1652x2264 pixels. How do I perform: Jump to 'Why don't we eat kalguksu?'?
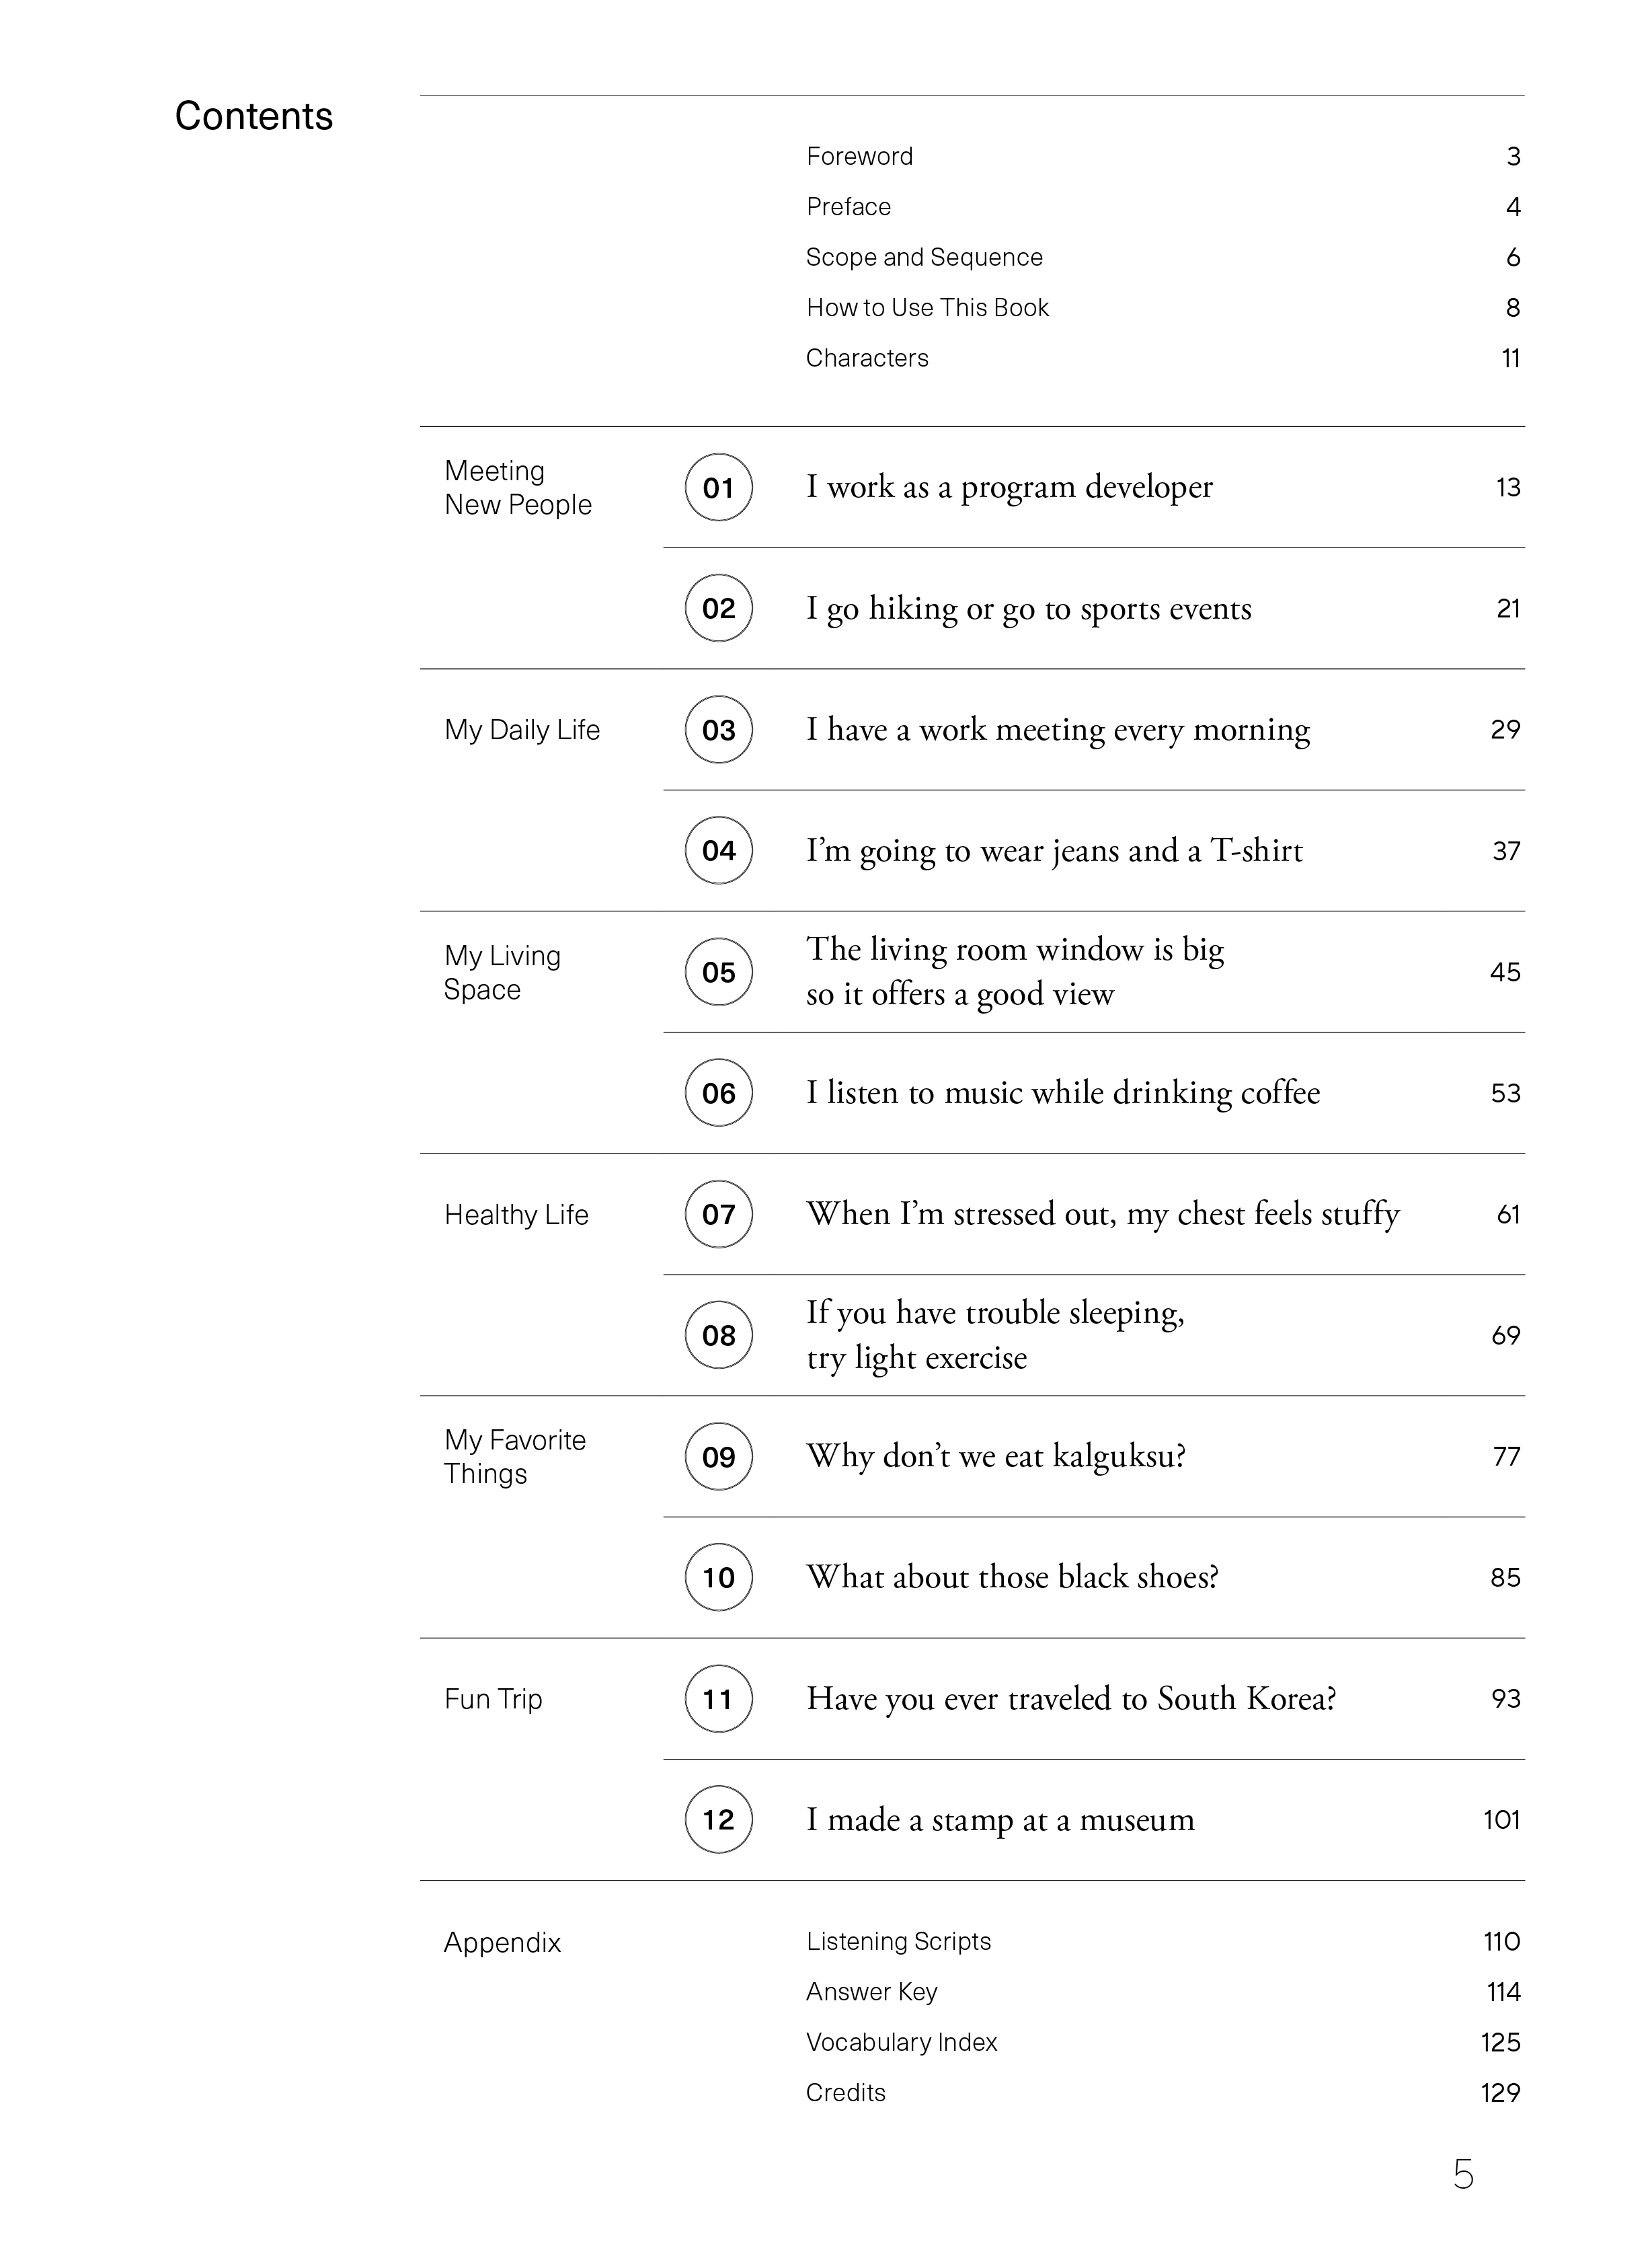996,1456
